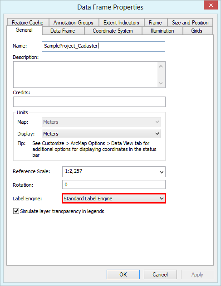Click inside the Description text area
This screenshot has width=221, height=286.
tap(89, 74)
